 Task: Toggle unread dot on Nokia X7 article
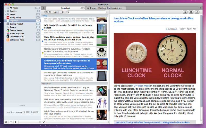coord(42,29)
